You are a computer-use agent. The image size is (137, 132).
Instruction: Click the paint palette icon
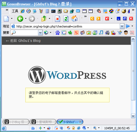pyautogui.click(x=124, y=11)
